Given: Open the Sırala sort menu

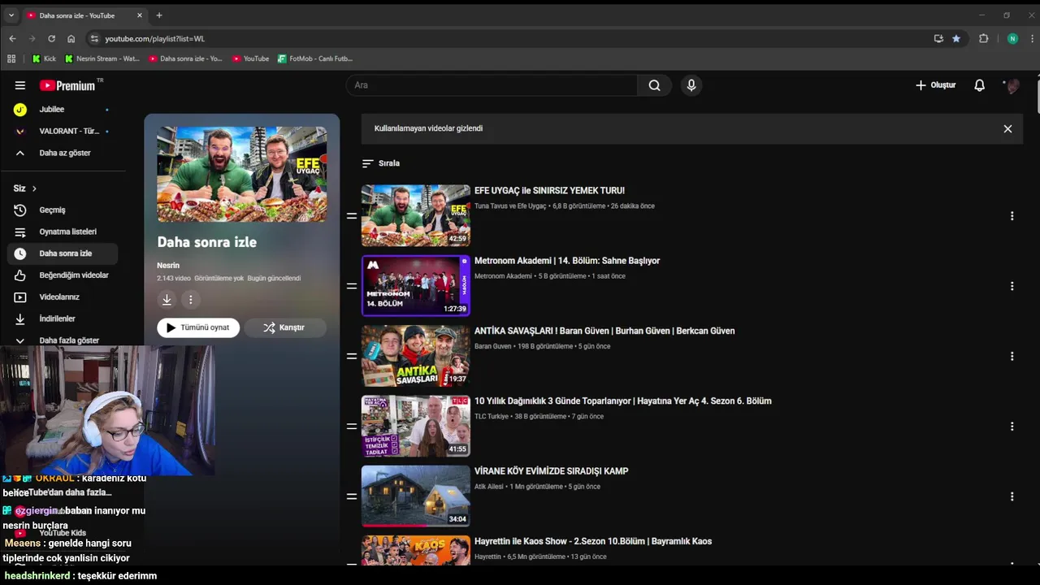Looking at the screenshot, I should click(381, 163).
